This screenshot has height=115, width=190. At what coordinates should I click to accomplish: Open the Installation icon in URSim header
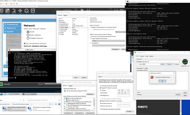[14, 11]
